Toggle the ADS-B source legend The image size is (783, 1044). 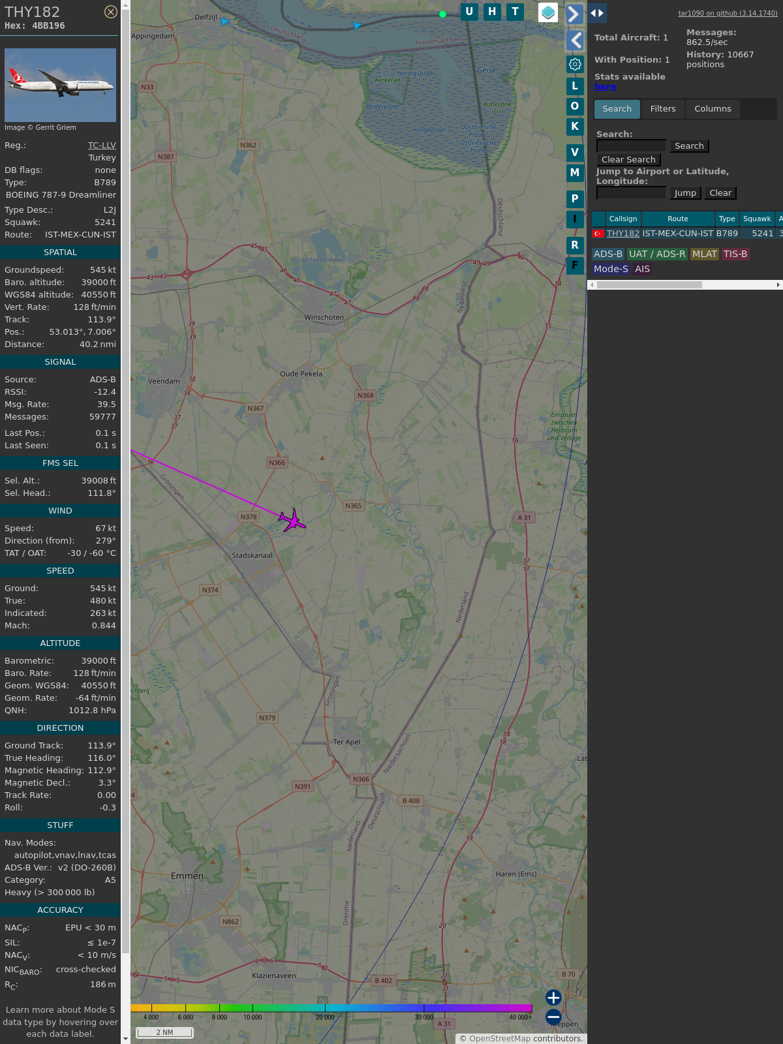click(608, 254)
